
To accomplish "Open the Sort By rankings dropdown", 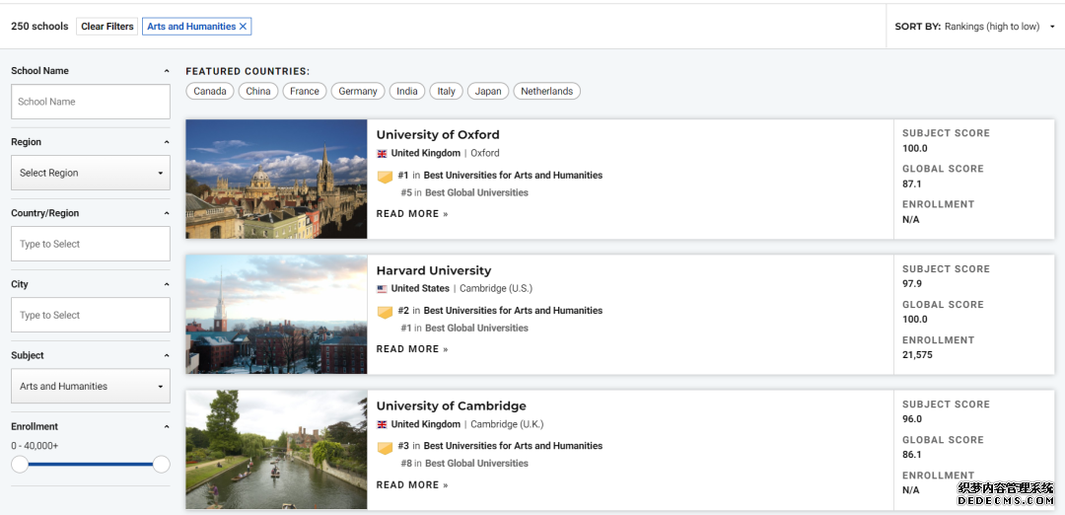I will click(975, 27).
